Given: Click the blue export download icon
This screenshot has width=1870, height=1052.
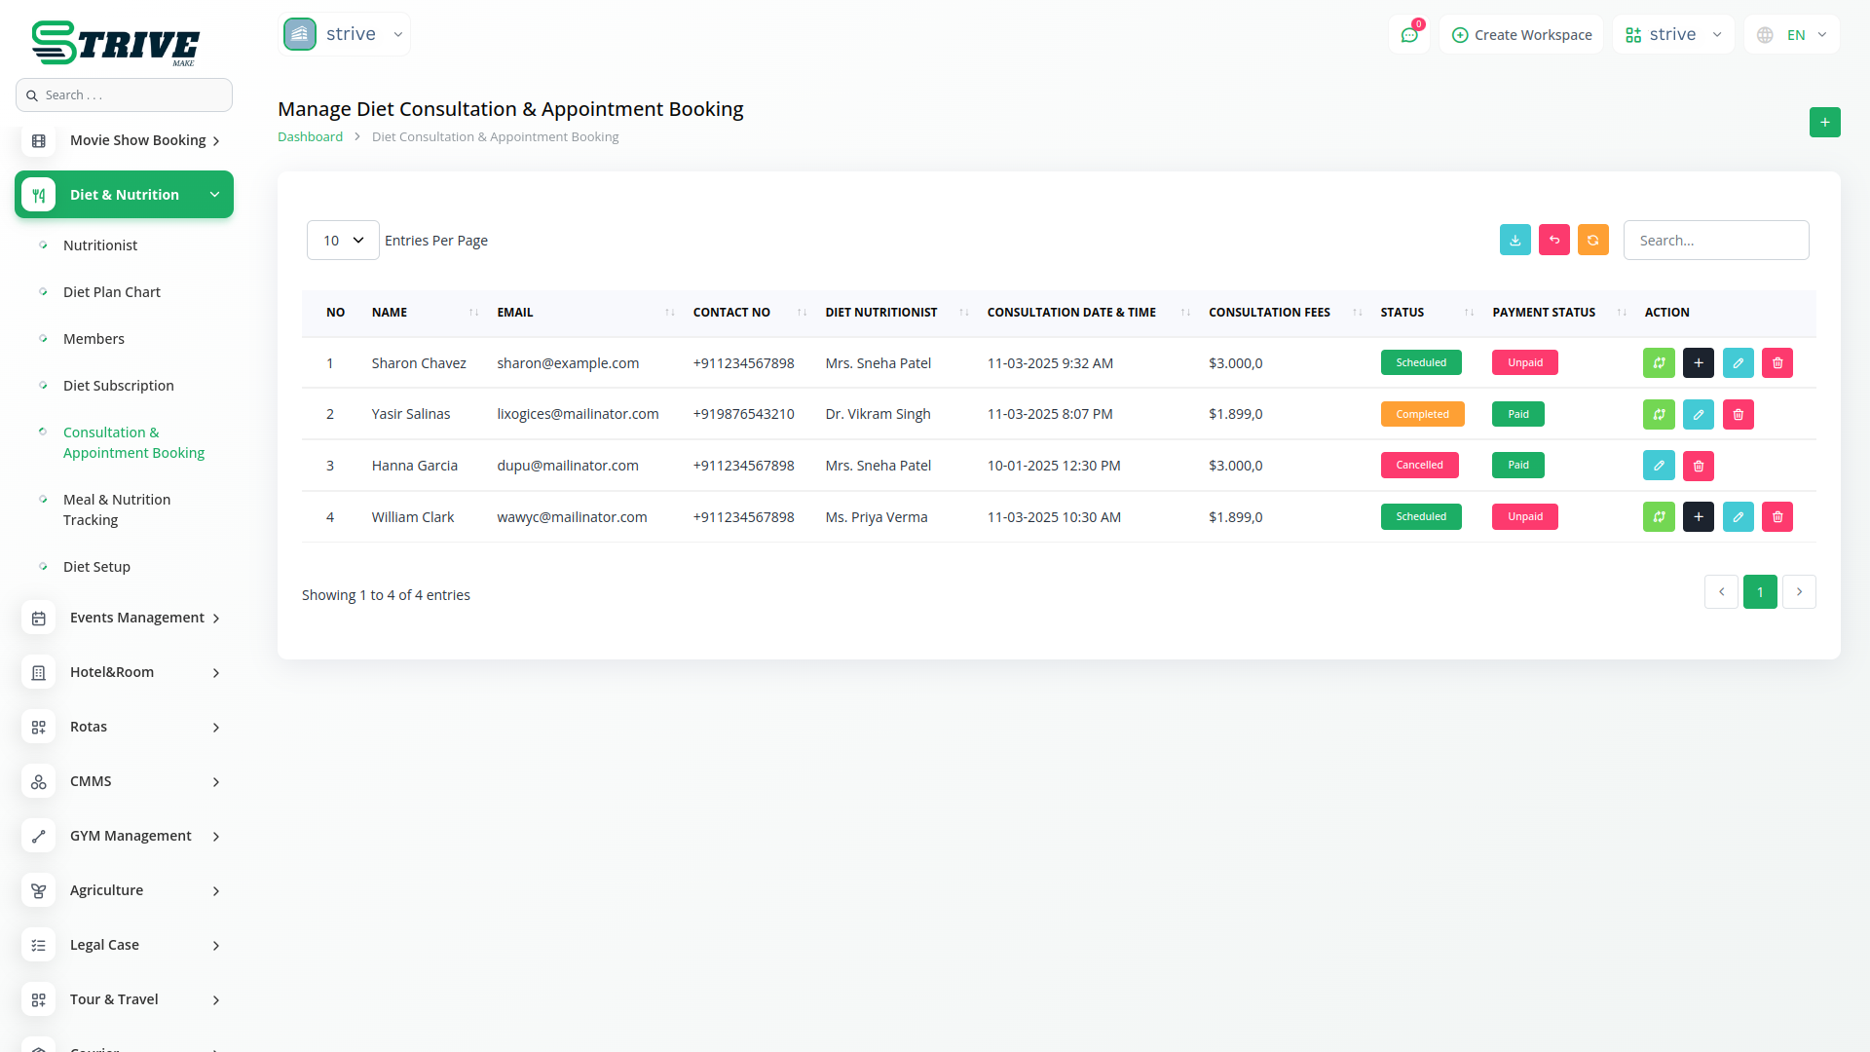Looking at the screenshot, I should 1515,241.
